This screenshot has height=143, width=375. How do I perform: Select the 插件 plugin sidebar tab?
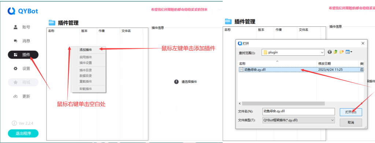23,55
